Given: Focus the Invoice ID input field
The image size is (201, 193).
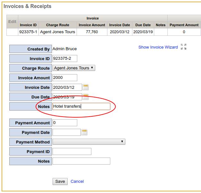Looking at the screenshot, I should click(65, 58).
